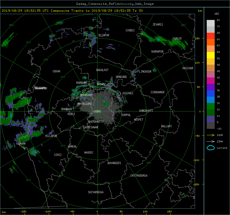This screenshot has width=230, height=215.
Task: Click the SINDHANUR city label
Action: click(157, 92)
